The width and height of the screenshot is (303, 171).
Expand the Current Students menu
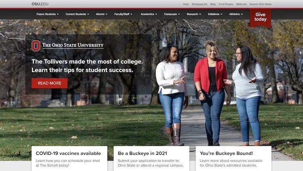(x=77, y=14)
